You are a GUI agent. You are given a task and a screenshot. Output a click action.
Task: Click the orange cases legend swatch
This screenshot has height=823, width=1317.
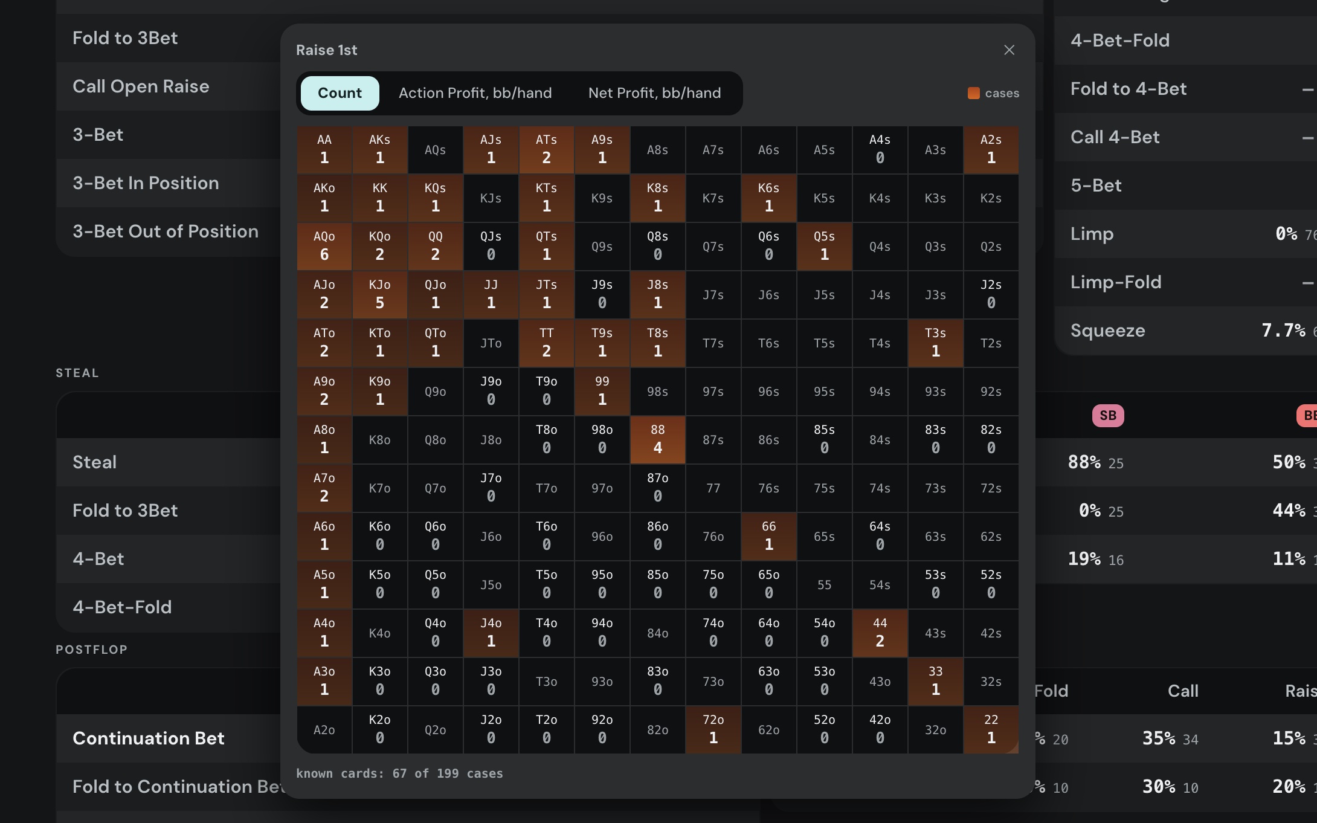pyautogui.click(x=973, y=93)
